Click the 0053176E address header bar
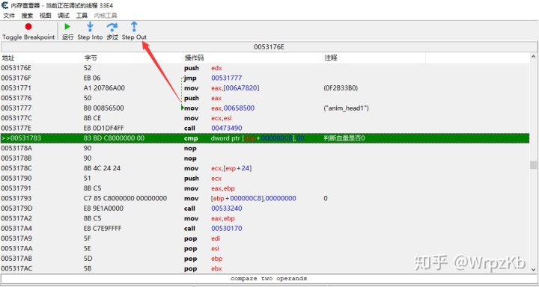The height and width of the screenshot is (287, 539). click(269, 46)
